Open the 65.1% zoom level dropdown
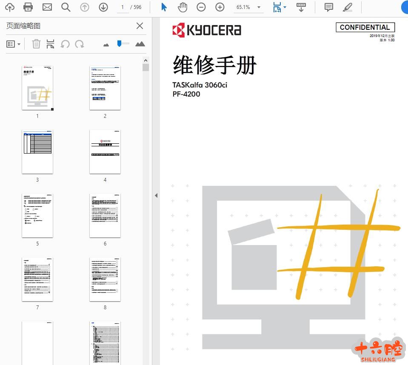The width and height of the screenshot is (408, 365). [259, 7]
